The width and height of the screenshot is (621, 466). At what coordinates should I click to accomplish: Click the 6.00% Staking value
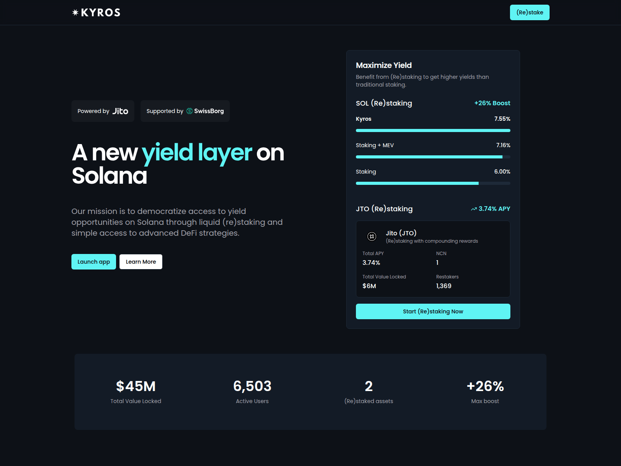click(x=502, y=172)
